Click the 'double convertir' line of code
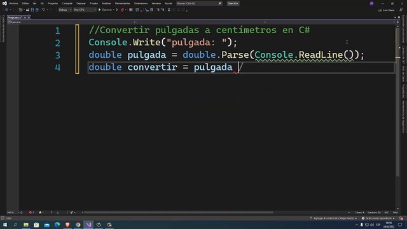Image resolution: width=407 pixels, height=229 pixels. pyautogui.click(x=165, y=67)
